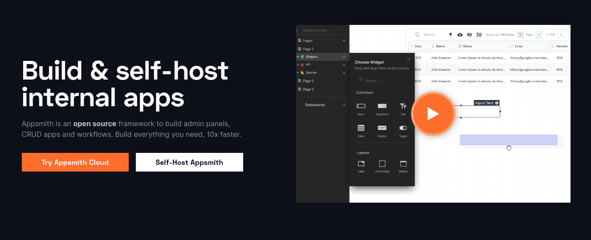Select the Button widget icon
The height and width of the screenshot is (240, 591).
(382, 128)
